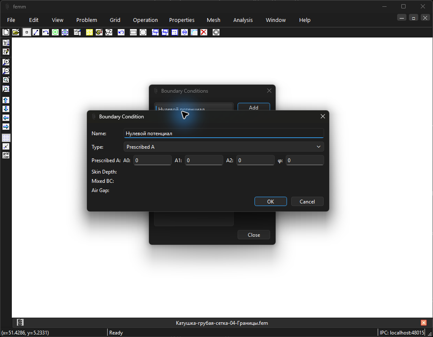Toggle the snap to grid button

tap(6, 146)
